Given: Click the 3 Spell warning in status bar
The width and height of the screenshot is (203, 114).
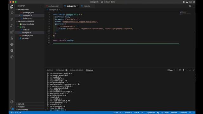Looking at the screenshot, I should point(165,113).
